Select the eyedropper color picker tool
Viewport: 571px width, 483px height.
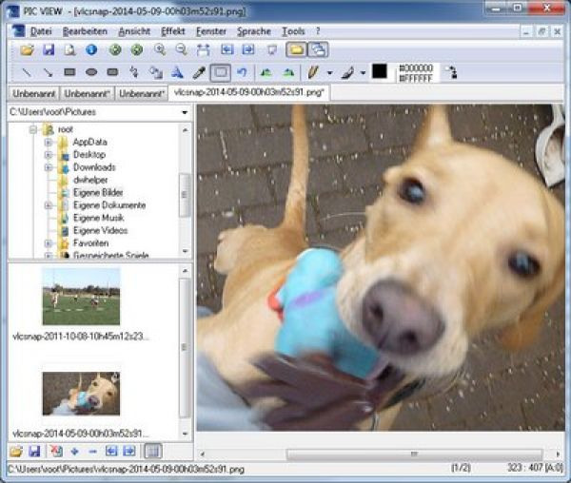(199, 72)
